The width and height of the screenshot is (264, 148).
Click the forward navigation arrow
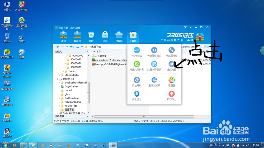pyautogui.click(x=63, y=47)
